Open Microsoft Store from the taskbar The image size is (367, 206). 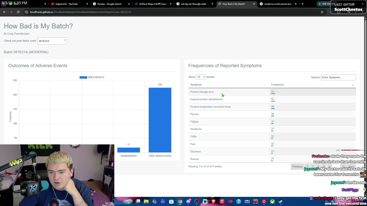(x=171, y=202)
